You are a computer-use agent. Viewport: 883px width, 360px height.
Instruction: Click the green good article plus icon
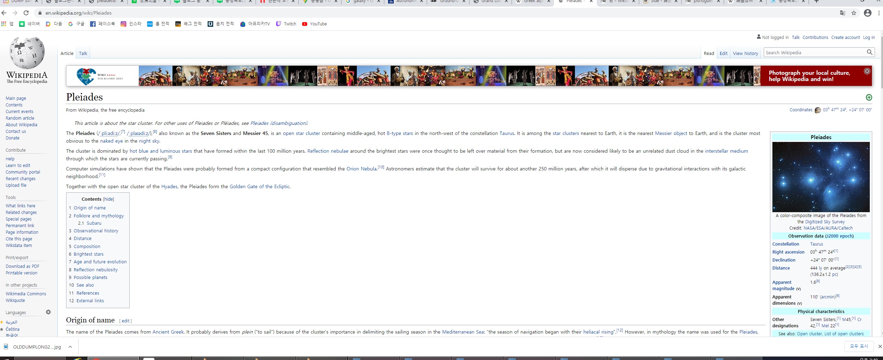[x=869, y=97]
